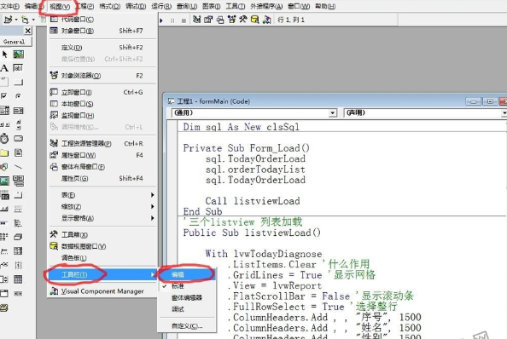Image resolution: width=507 pixels, height=339 pixels.
Task: Choose 数据视图窗口(V) menu item
Action: (102, 246)
